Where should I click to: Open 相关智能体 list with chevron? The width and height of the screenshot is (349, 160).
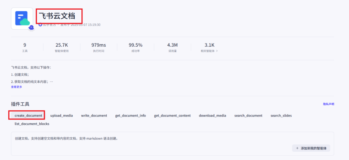click(x=209, y=51)
